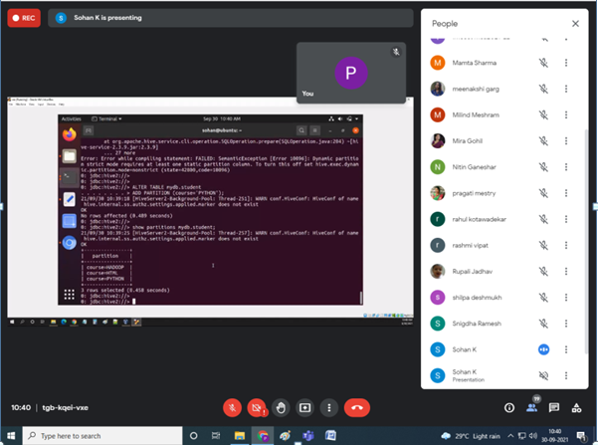Open the meeting details info icon

tap(509, 407)
